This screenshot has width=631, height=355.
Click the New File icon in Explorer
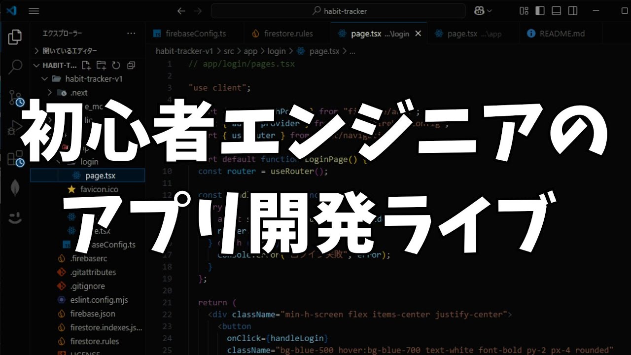pyautogui.click(x=86, y=65)
